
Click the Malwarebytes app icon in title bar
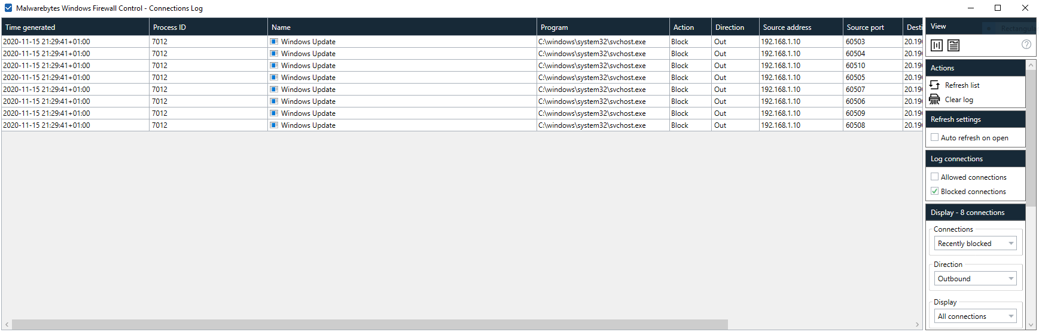pos(8,8)
